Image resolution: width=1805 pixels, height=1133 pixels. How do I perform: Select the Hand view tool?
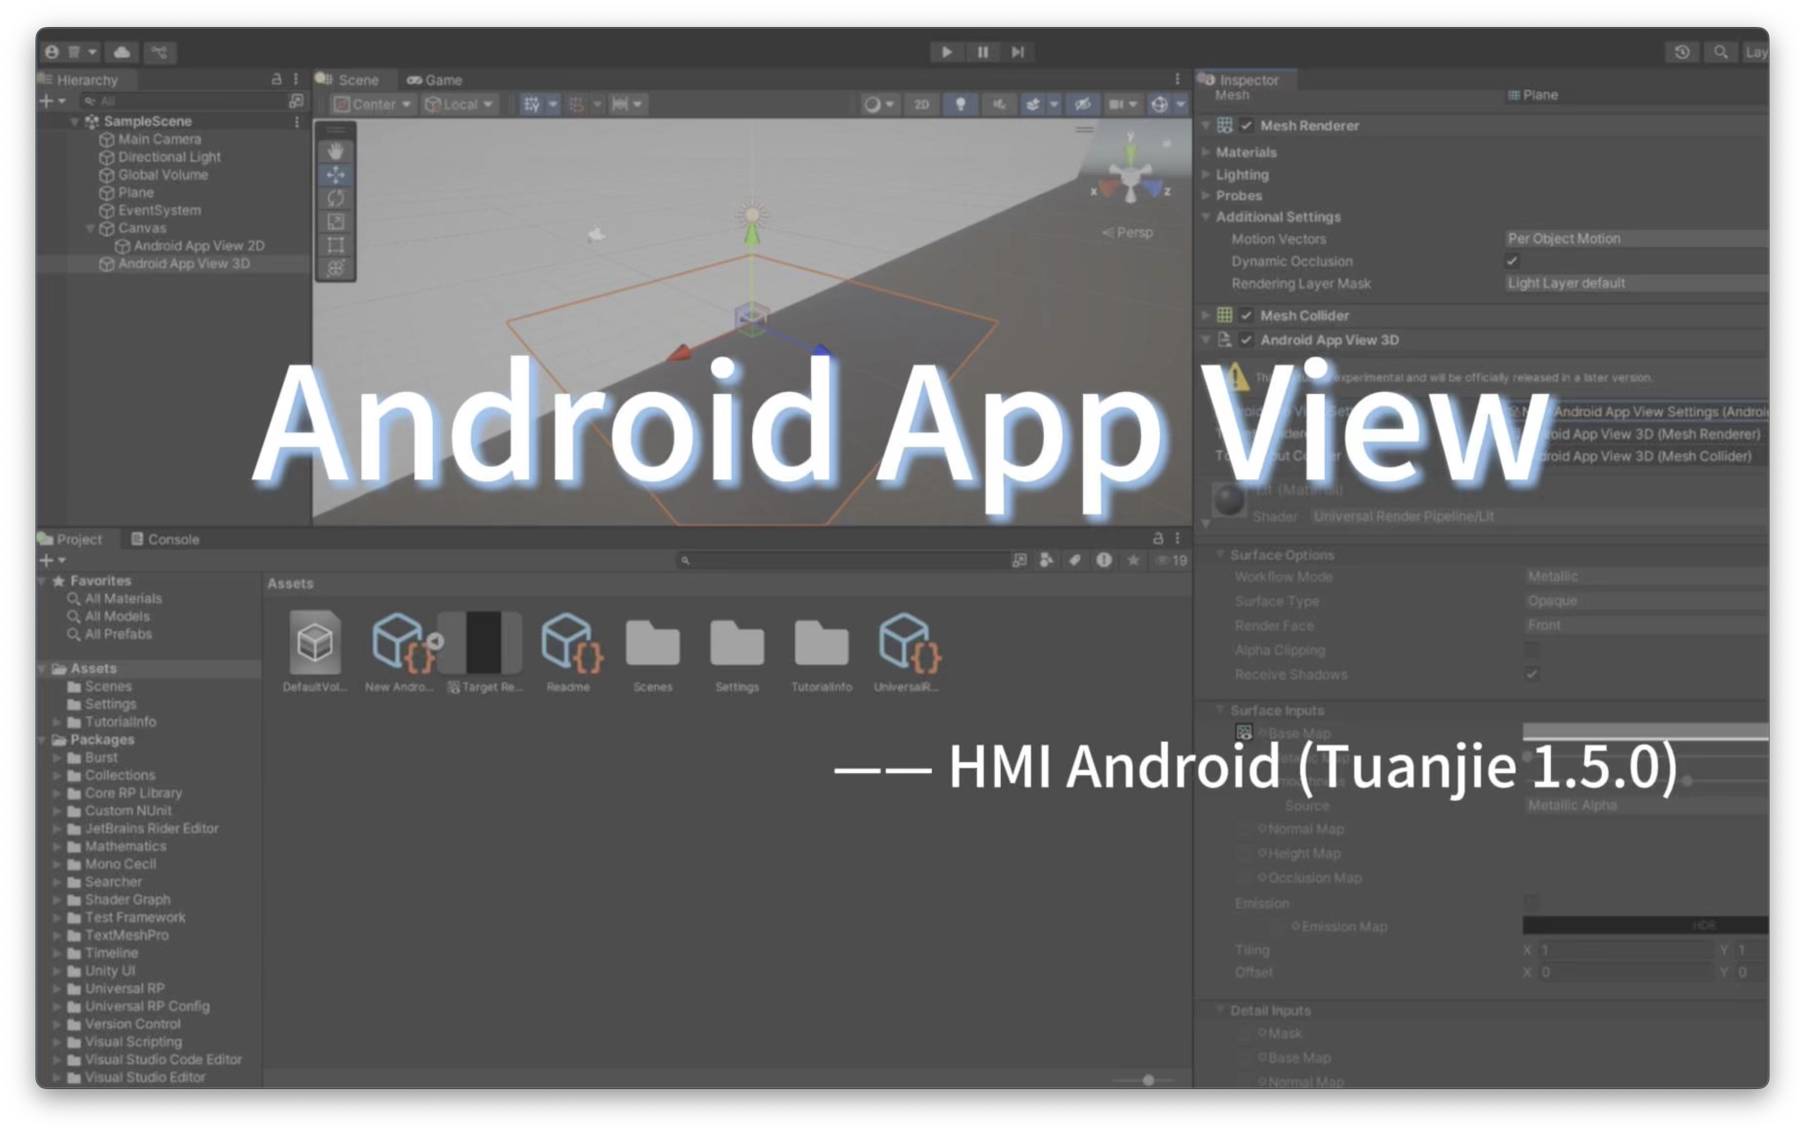336,151
